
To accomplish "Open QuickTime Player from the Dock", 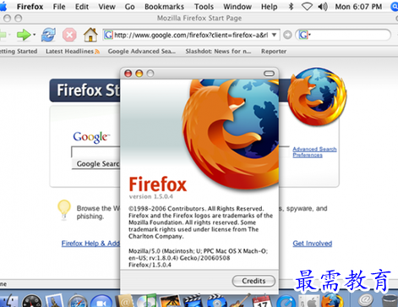I will pyautogui.click(x=286, y=301).
